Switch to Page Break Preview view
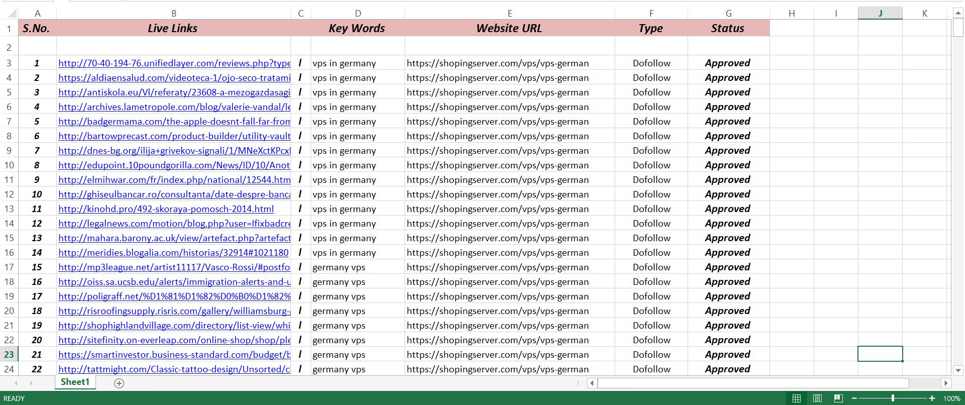The width and height of the screenshot is (965, 405). (x=838, y=398)
